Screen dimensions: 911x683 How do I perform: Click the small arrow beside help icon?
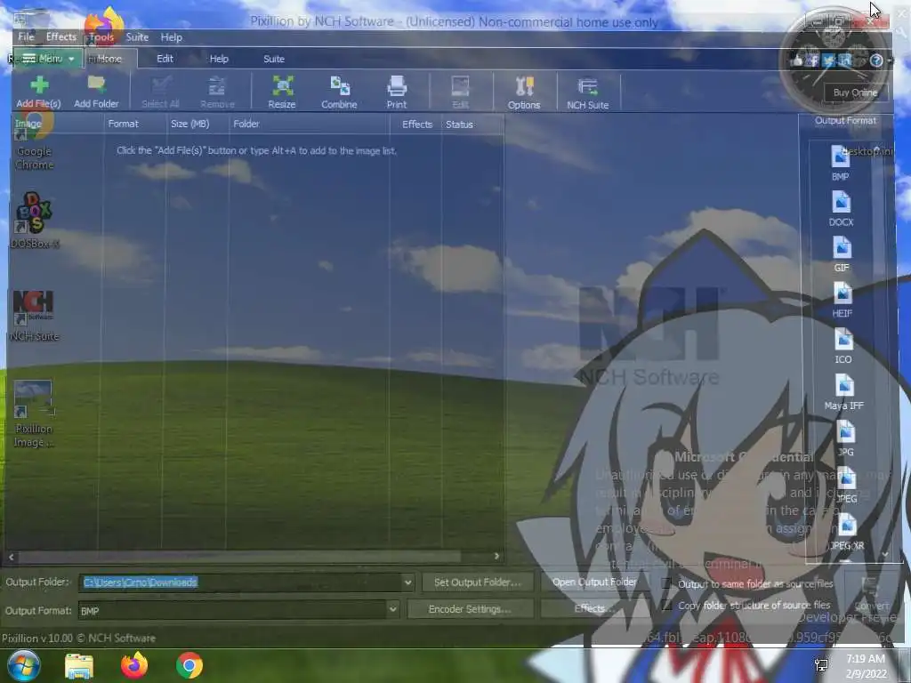pyautogui.click(x=889, y=60)
